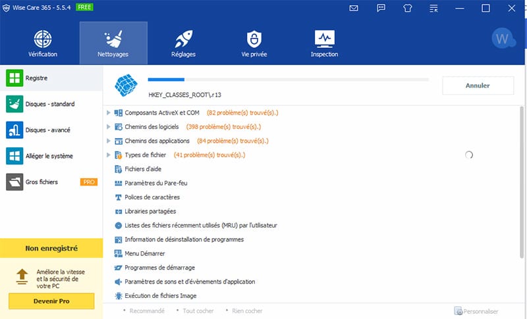Switch to the Nettoyages tab

coord(113,43)
